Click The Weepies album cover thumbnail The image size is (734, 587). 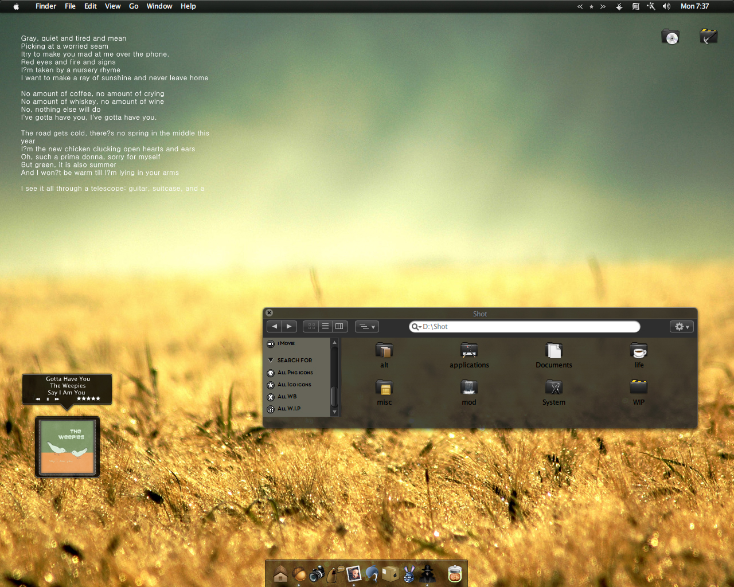point(68,447)
